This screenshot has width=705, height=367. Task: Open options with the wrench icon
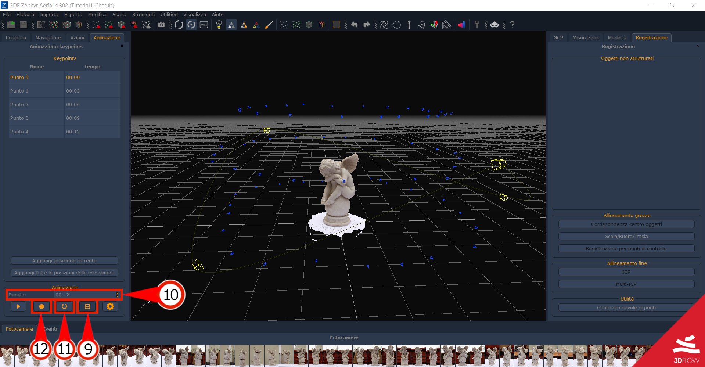click(x=476, y=25)
